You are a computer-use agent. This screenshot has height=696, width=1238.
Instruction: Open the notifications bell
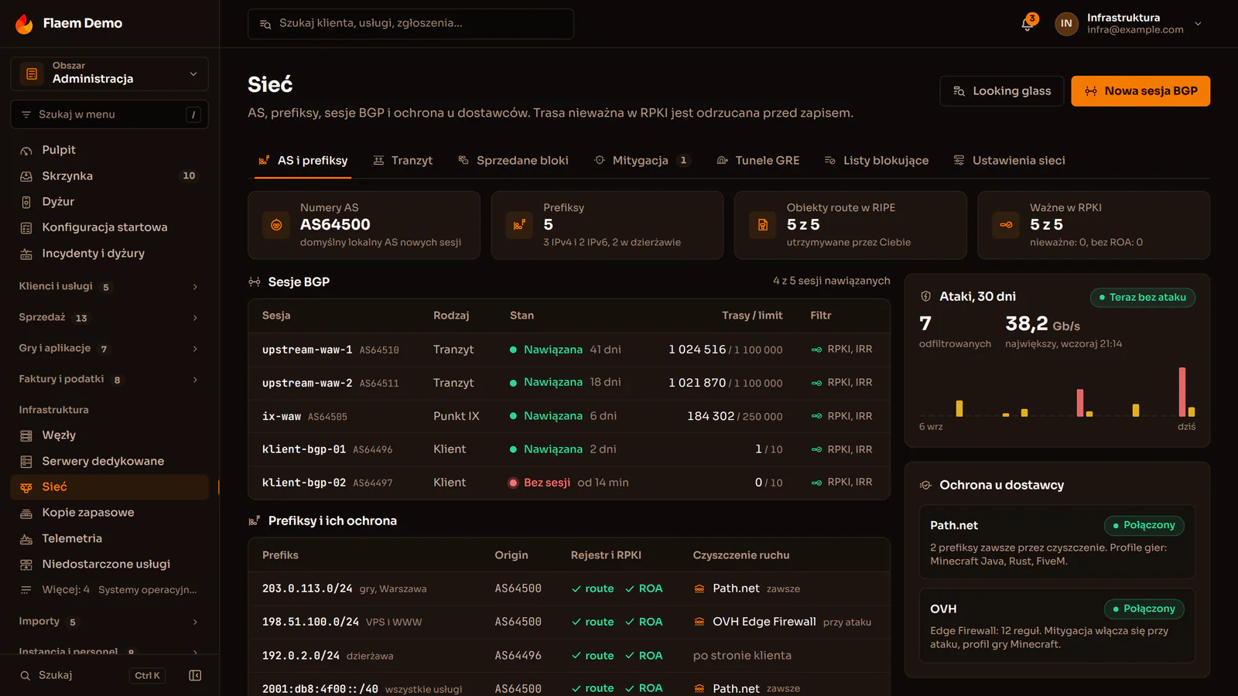(x=1027, y=24)
